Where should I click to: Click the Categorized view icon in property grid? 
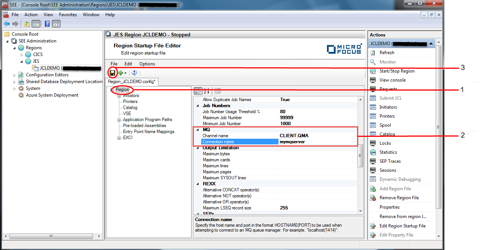(x=198, y=91)
